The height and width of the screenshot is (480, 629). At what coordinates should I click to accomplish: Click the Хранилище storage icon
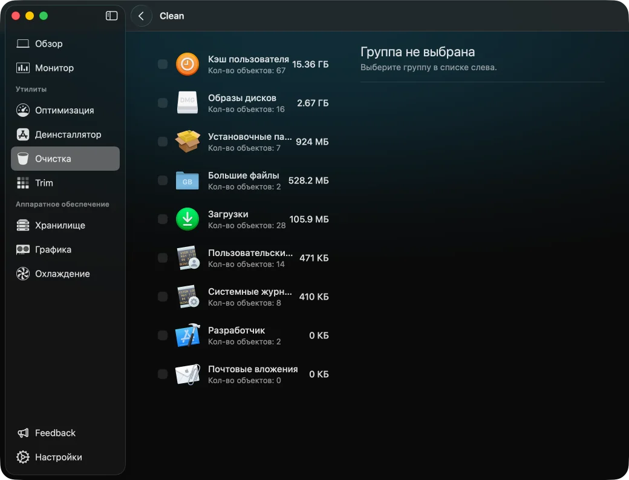coord(23,226)
